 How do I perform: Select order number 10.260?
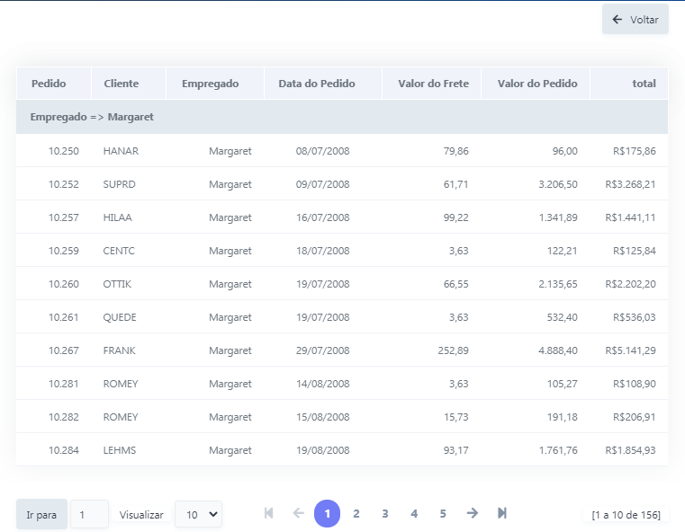click(63, 284)
